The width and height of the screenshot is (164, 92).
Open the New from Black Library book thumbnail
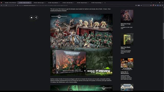point(127,39)
